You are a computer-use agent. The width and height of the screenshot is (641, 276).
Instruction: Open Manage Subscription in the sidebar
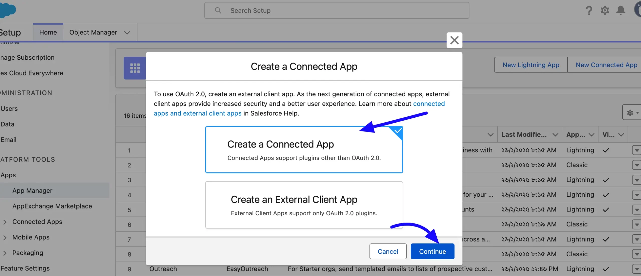(x=27, y=57)
